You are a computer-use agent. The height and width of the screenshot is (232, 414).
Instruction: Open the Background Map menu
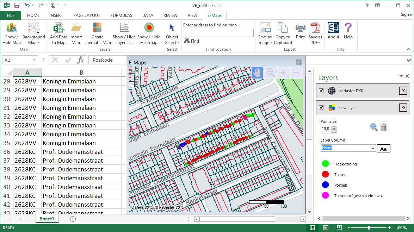[x=34, y=33]
